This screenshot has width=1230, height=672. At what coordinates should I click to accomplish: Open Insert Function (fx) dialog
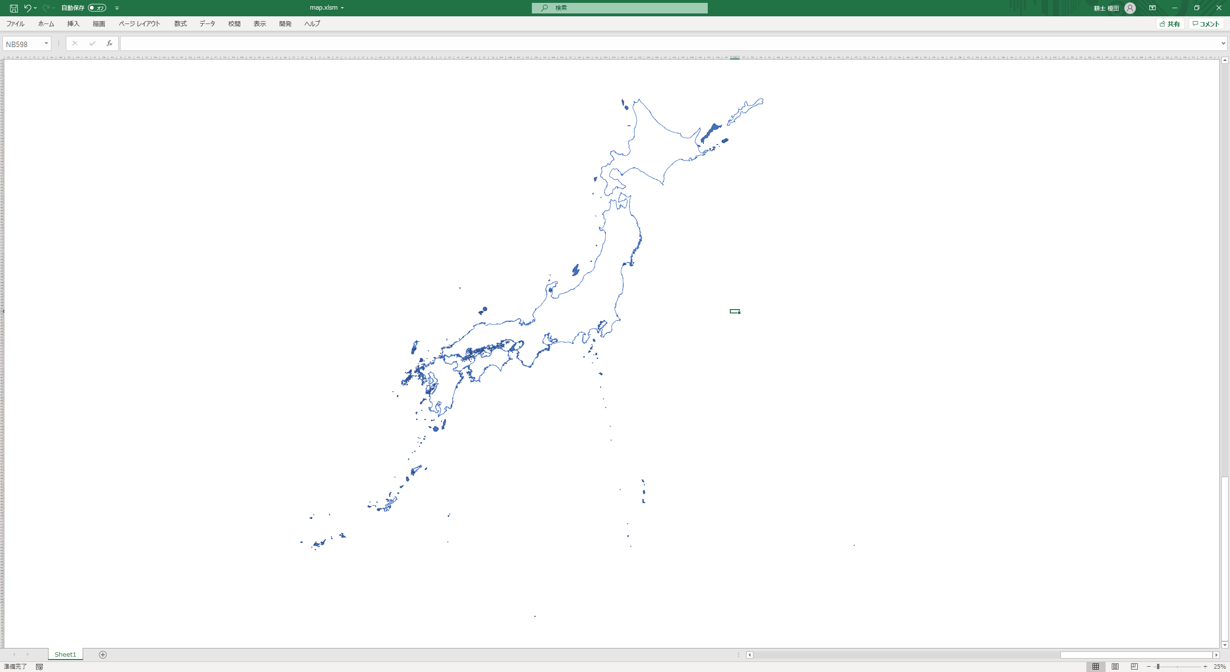pyautogui.click(x=110, y=44)
